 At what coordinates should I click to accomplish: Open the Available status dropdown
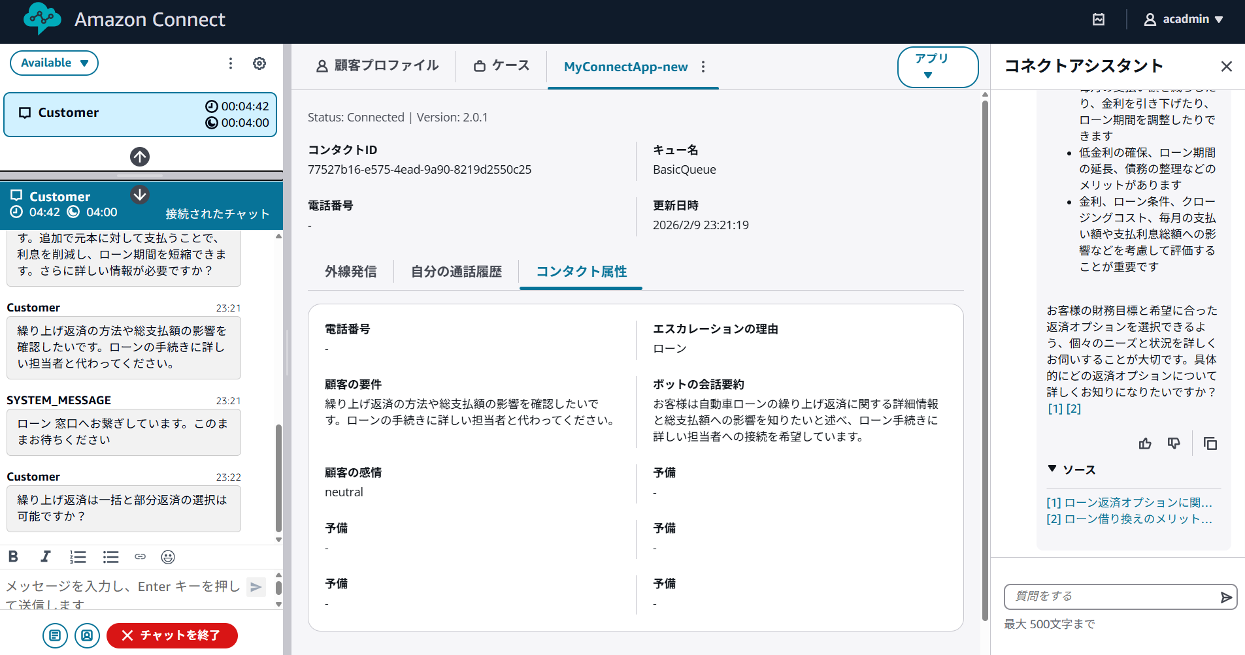(x=54, y=63)
